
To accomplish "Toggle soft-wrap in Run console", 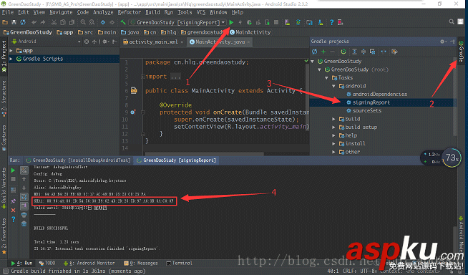I will pyautogui.click(x=24, y=197).
